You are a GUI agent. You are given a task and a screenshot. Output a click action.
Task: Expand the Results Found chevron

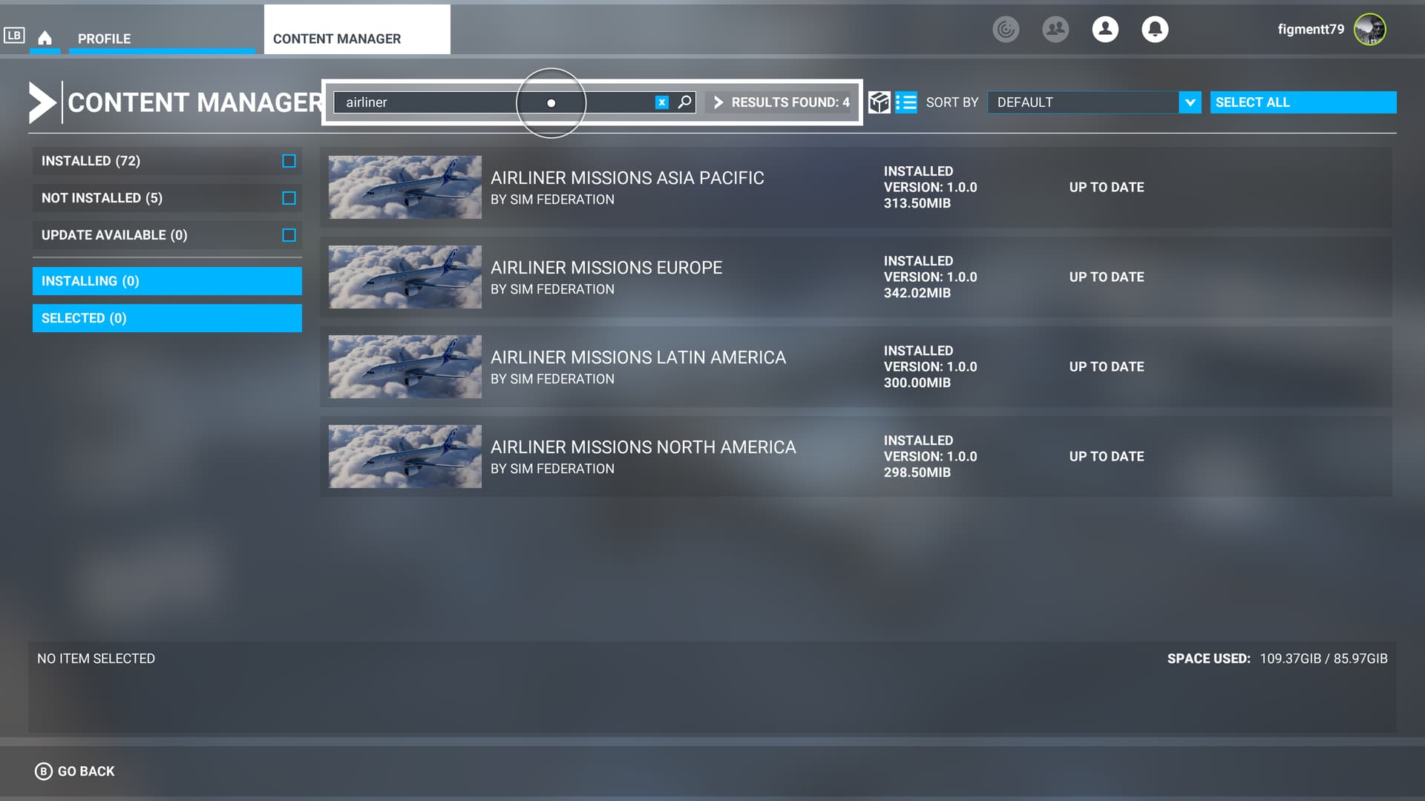pos(718,102)
